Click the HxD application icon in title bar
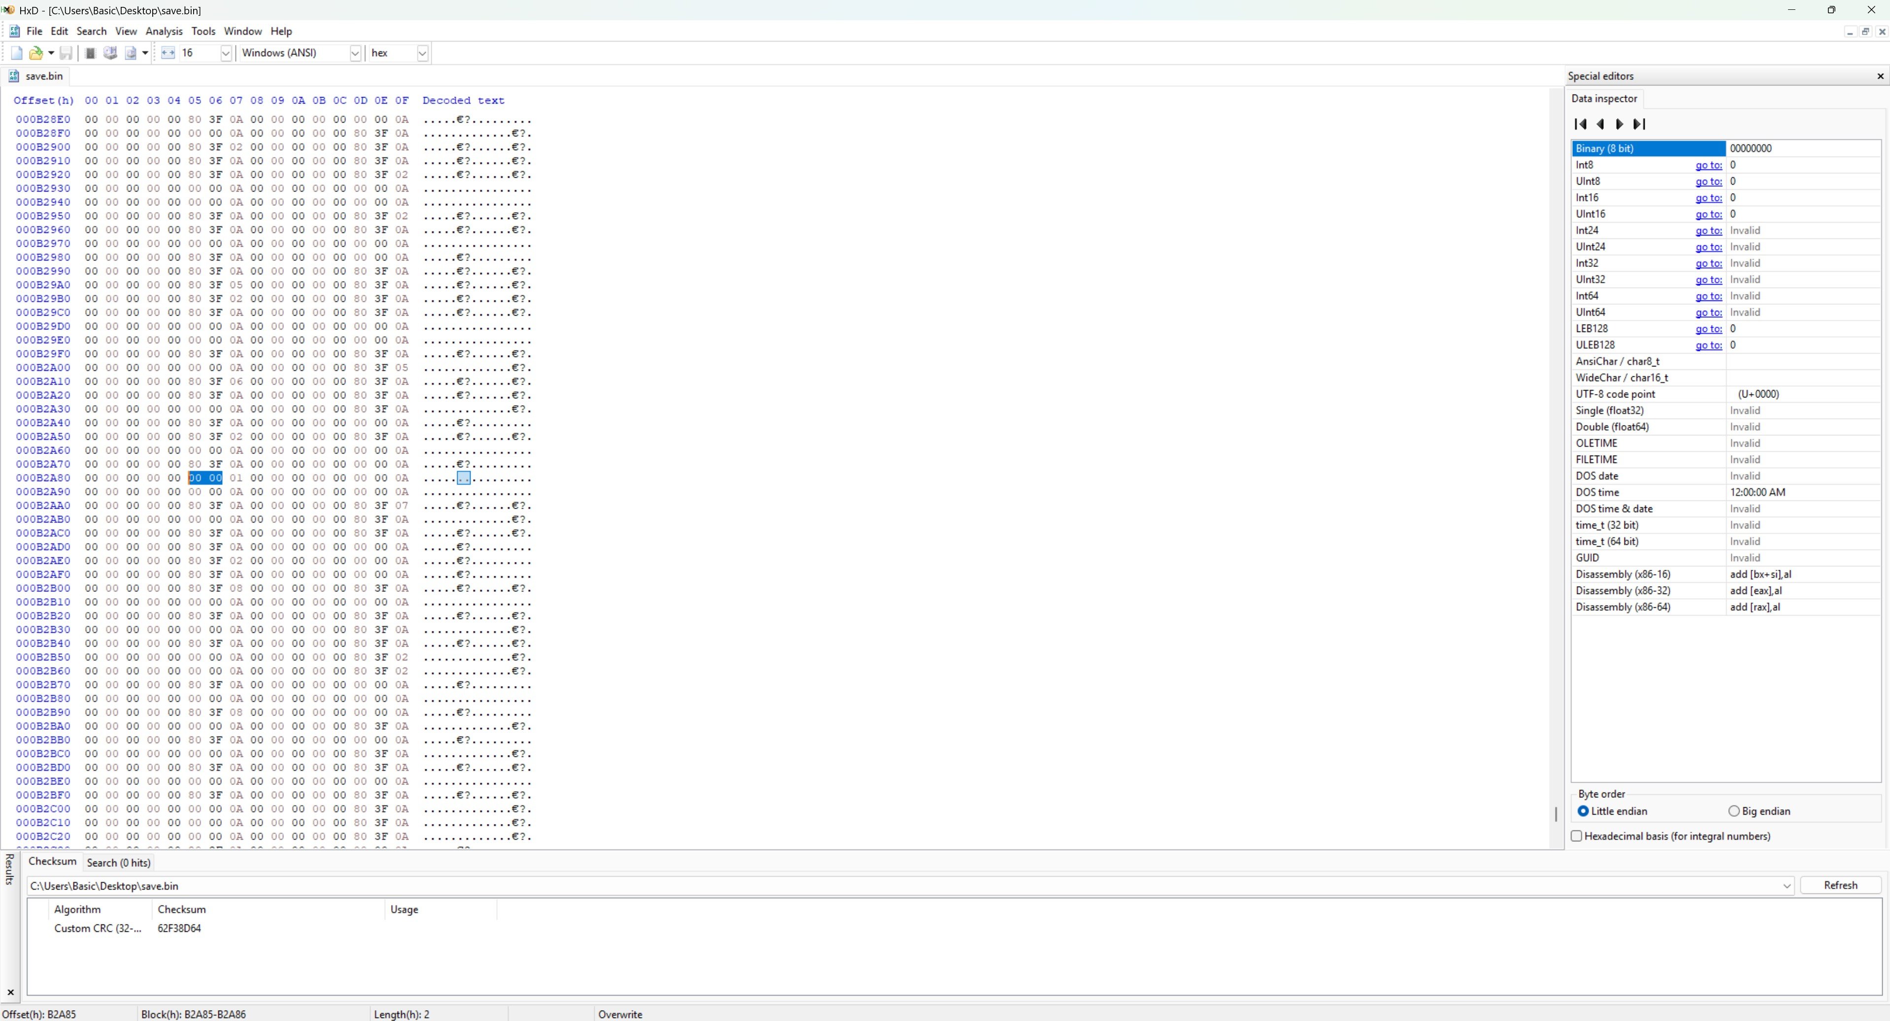The image size is (1890, 1021). point(8,10)
